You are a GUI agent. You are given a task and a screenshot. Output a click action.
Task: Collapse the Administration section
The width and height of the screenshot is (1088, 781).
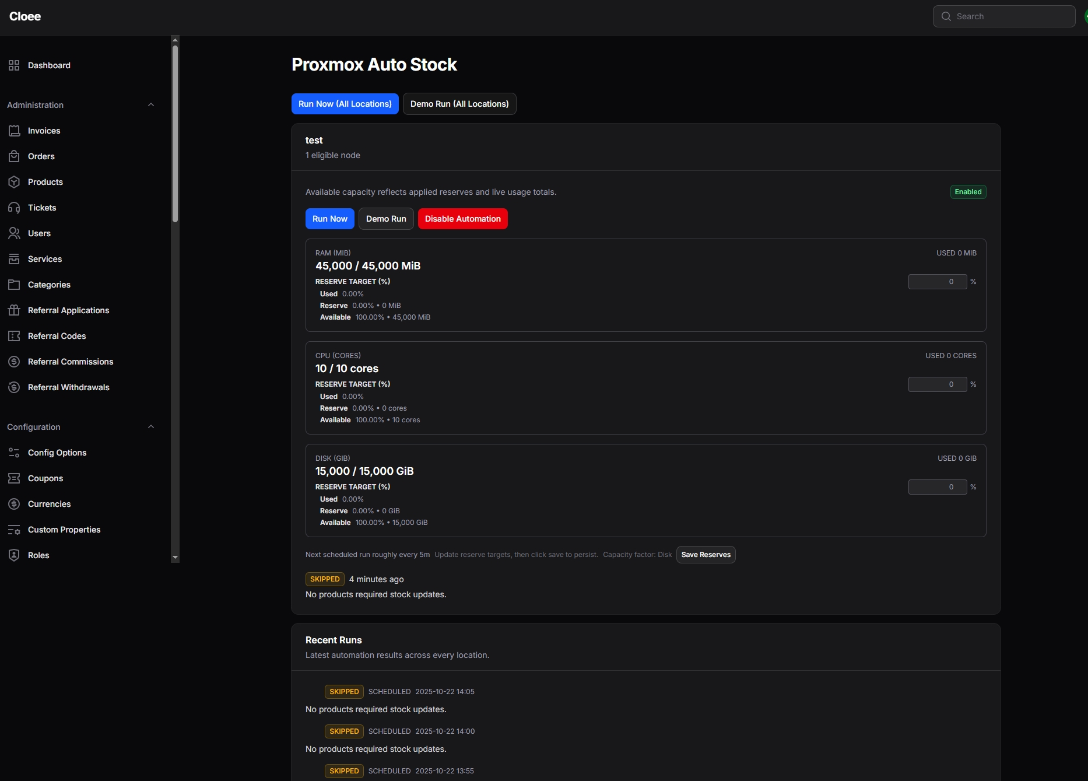151,105
